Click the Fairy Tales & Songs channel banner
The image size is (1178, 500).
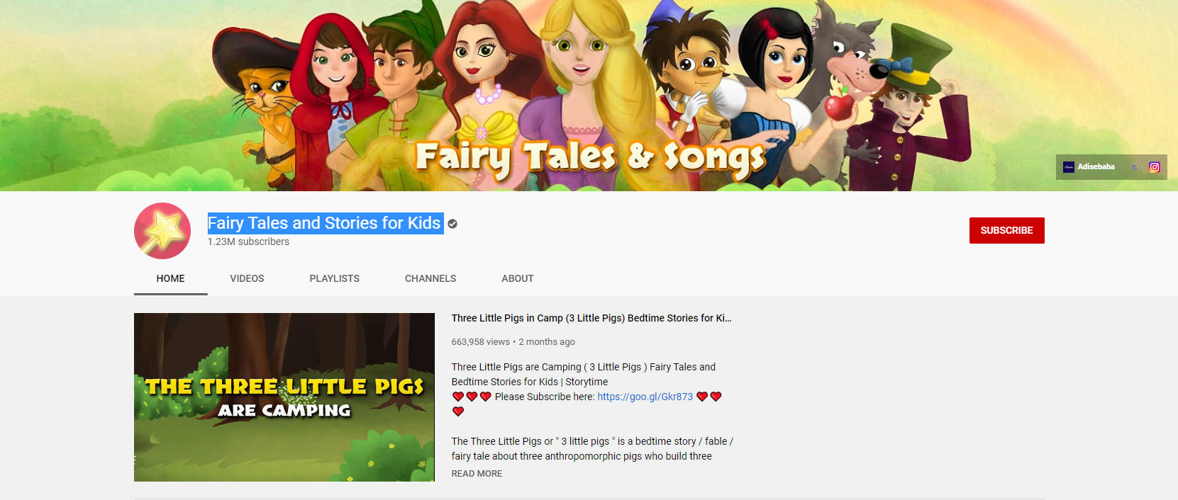[589, 96]
